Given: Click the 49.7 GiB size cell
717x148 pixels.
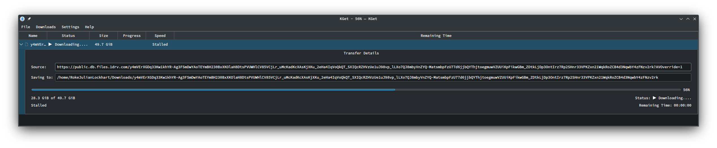Looking at the screenshot, I should point(104,45).
